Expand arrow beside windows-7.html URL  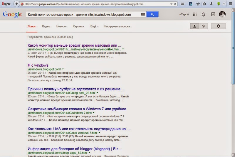(94, 113)
